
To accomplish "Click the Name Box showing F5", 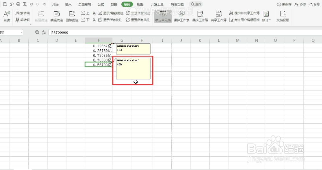I will coord(10,32).
